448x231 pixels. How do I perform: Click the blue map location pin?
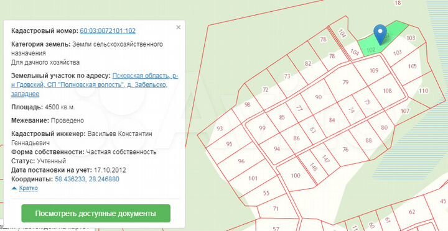380,34
